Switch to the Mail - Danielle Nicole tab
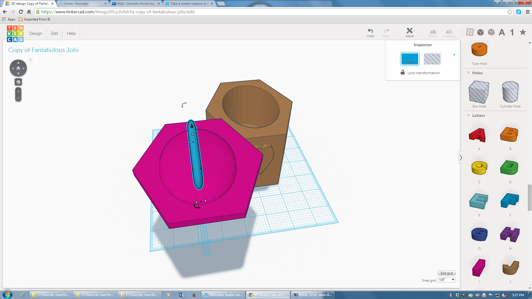 tap(136, 4)
